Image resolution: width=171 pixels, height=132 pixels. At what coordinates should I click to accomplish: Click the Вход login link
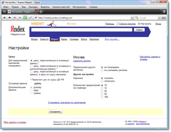158,24
